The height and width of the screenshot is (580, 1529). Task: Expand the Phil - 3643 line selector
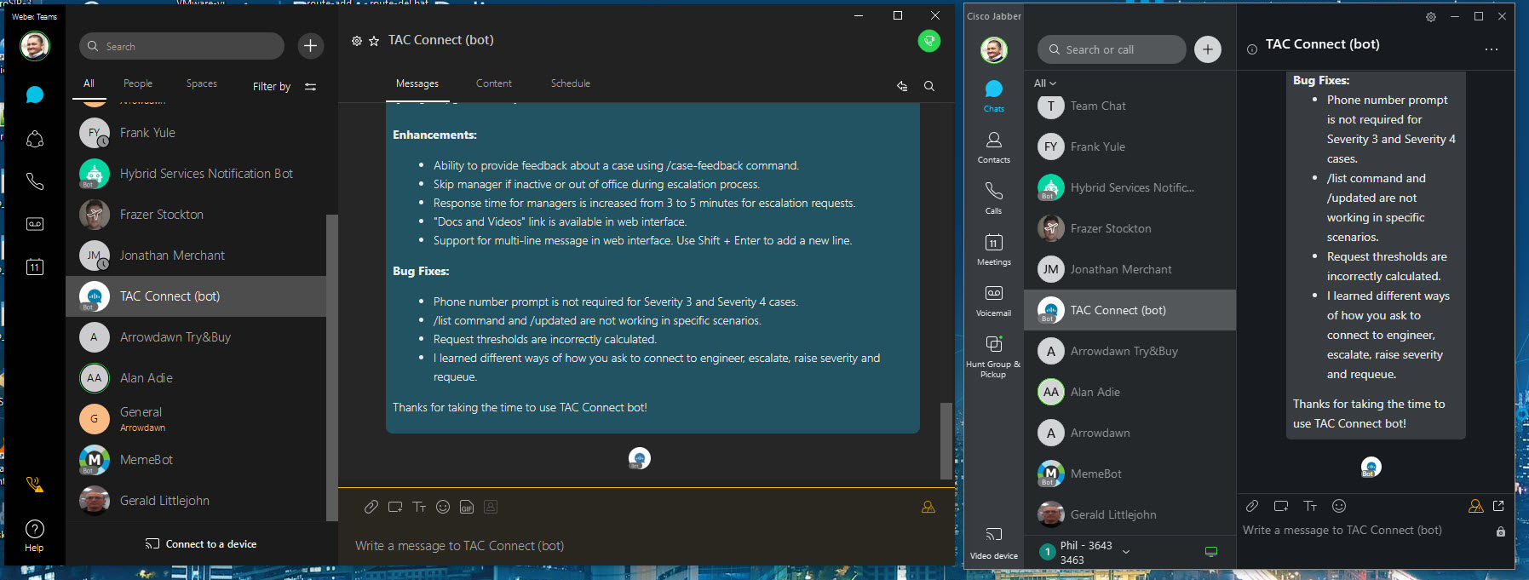point(1126,552)
